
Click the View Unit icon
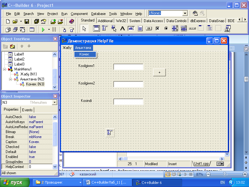click(x=8, y=30)
